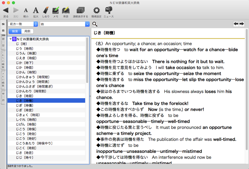This screenshot has height=169, width=249.
Task: Click the 進む forward arrow icon
Action: (x=16, y=10)
